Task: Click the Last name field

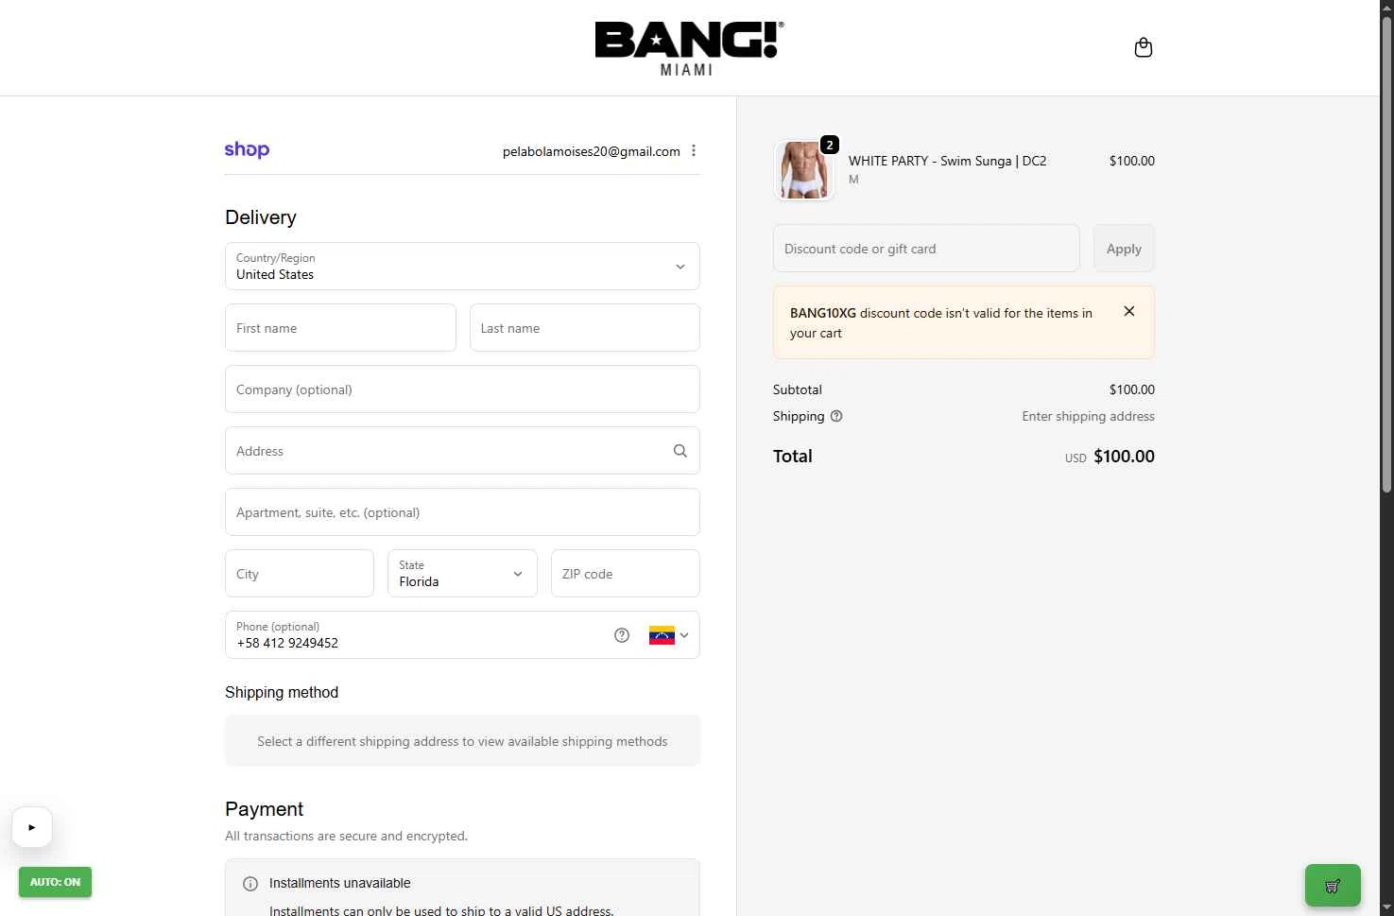Action: tap(585, 328)
